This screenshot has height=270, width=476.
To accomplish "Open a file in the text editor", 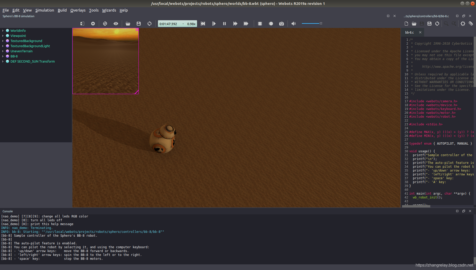I will coord(414,24).
